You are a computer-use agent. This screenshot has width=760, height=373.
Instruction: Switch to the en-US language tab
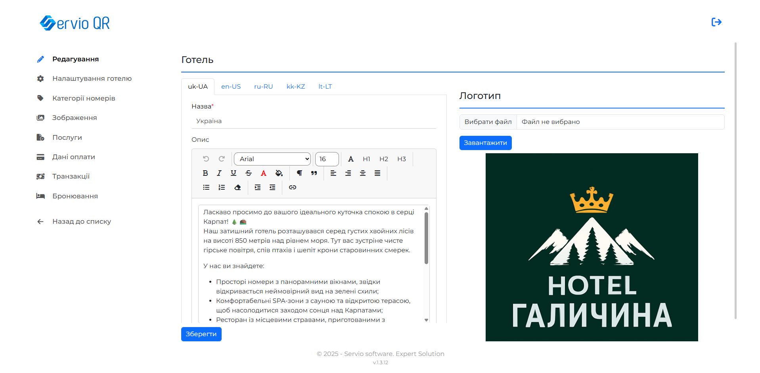[x=231, y=87]
